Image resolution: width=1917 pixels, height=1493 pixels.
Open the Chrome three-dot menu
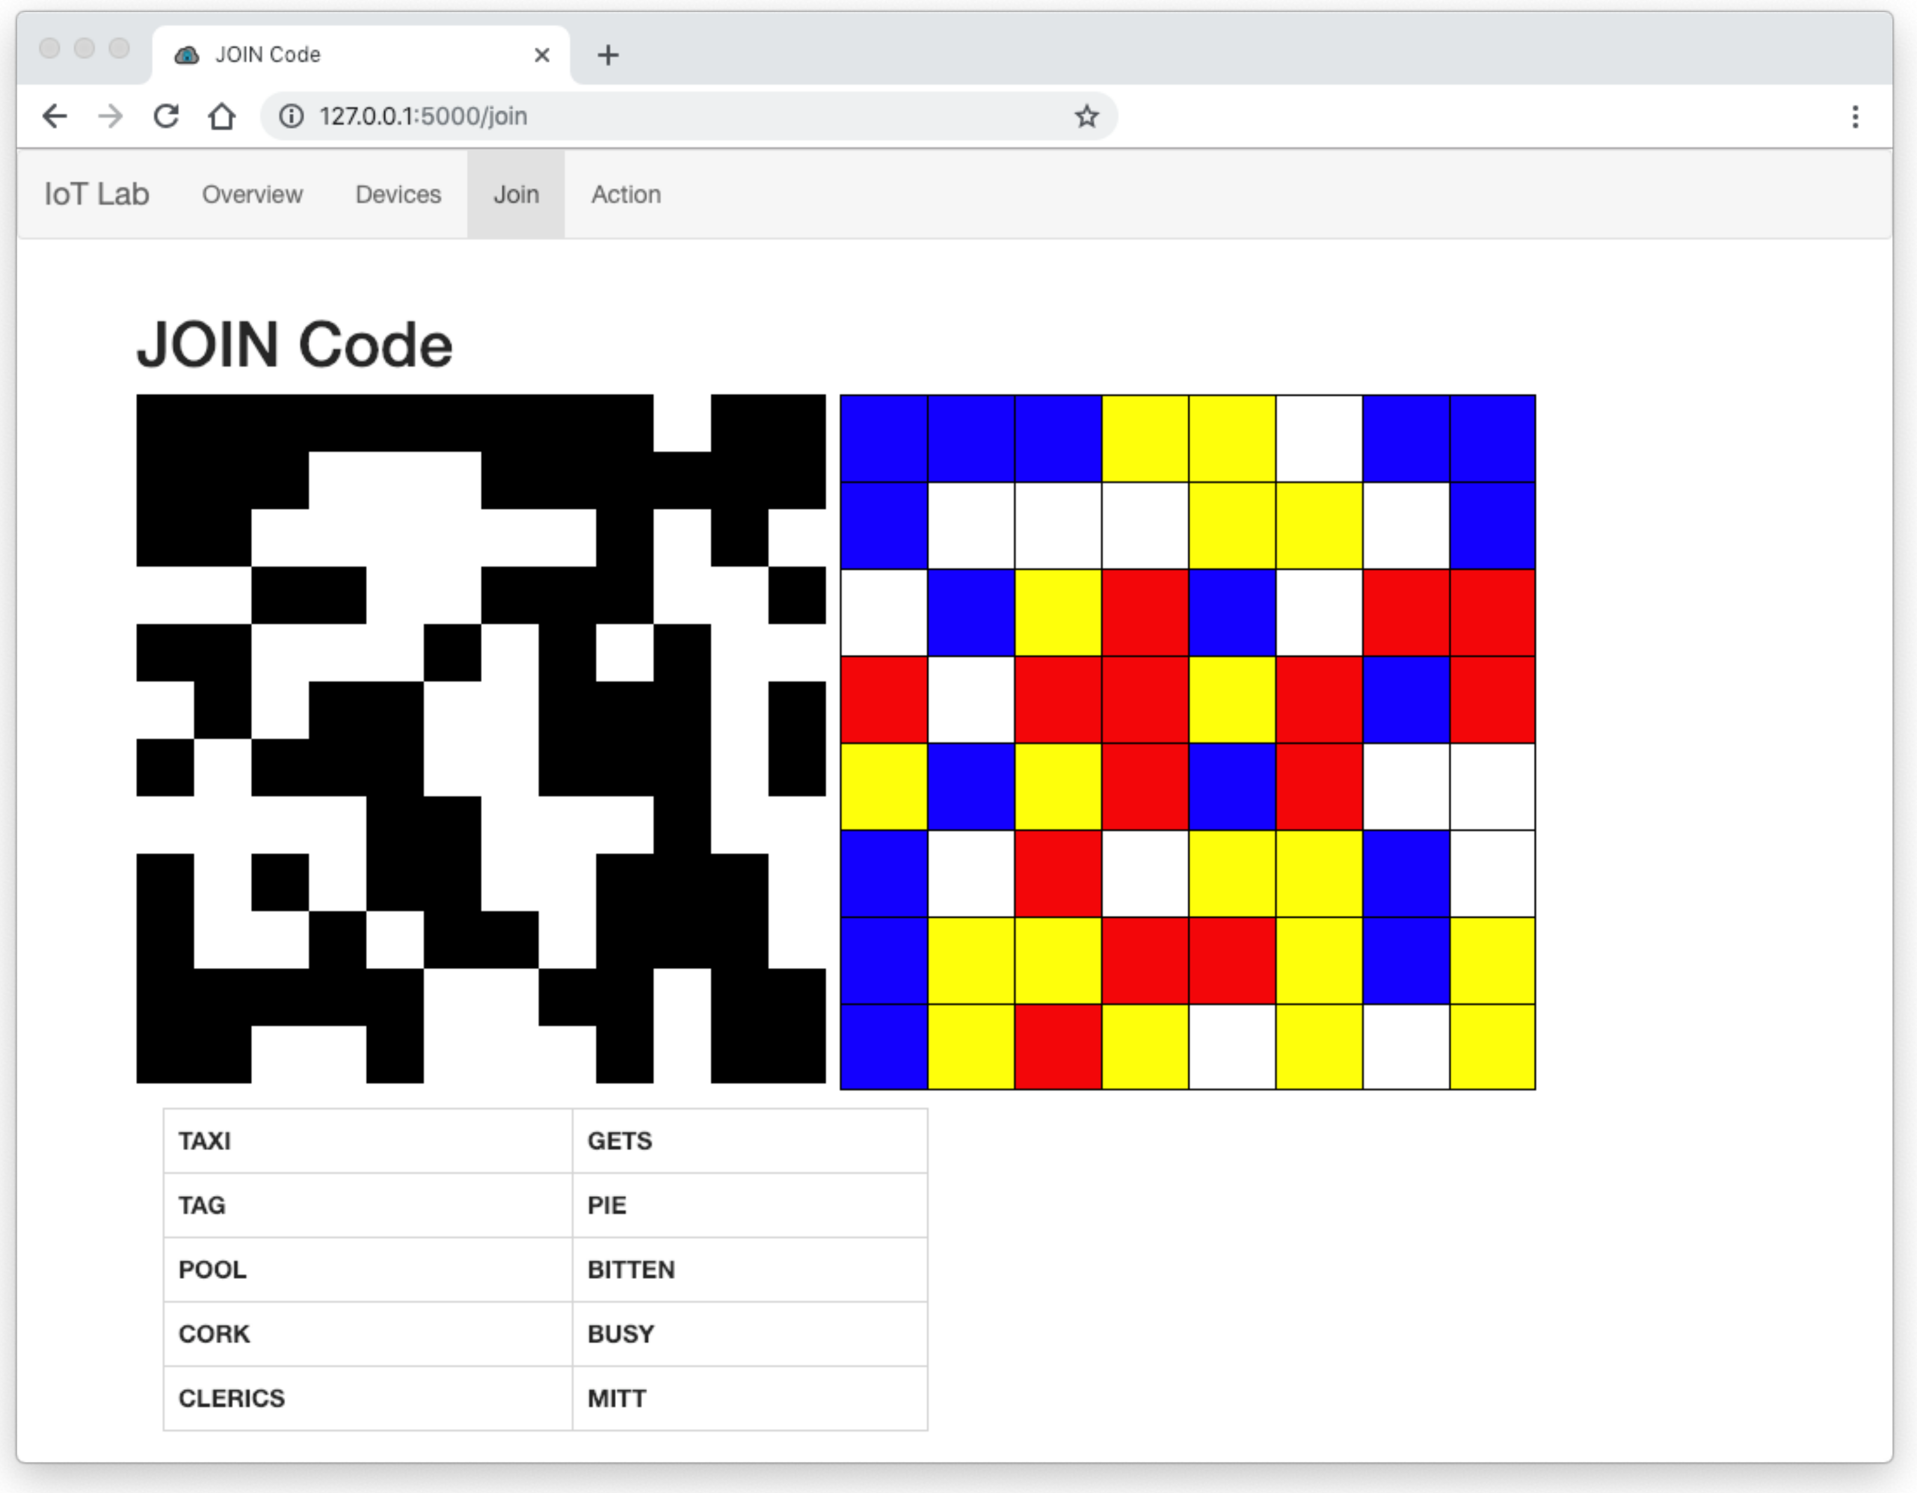pyautogui.click(x=1854, y=117)
